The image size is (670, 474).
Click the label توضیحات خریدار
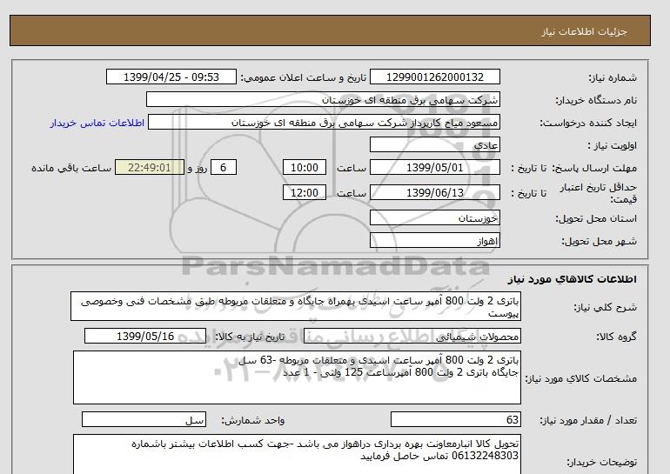(601, 463)
